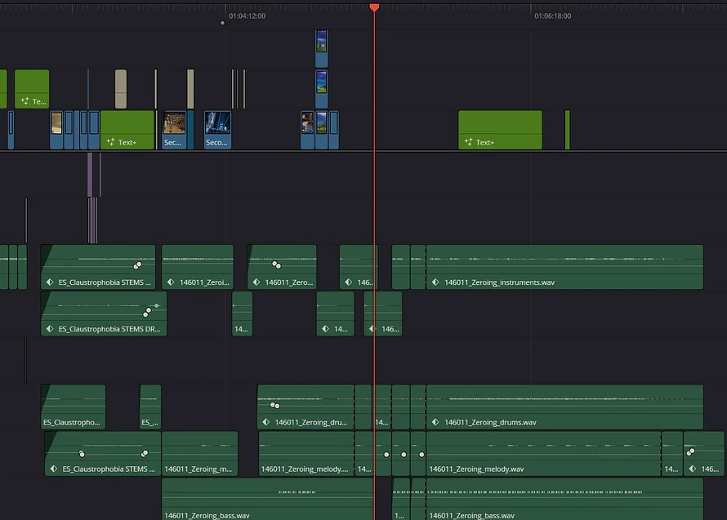The image size is (727, 520).
Task: Click keyframe diamond on ES_Claustrophobia STEMS DR... clip
Action: 50,329
